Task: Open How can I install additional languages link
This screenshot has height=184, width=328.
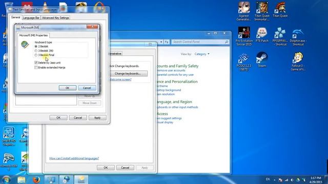Action: 74,158
